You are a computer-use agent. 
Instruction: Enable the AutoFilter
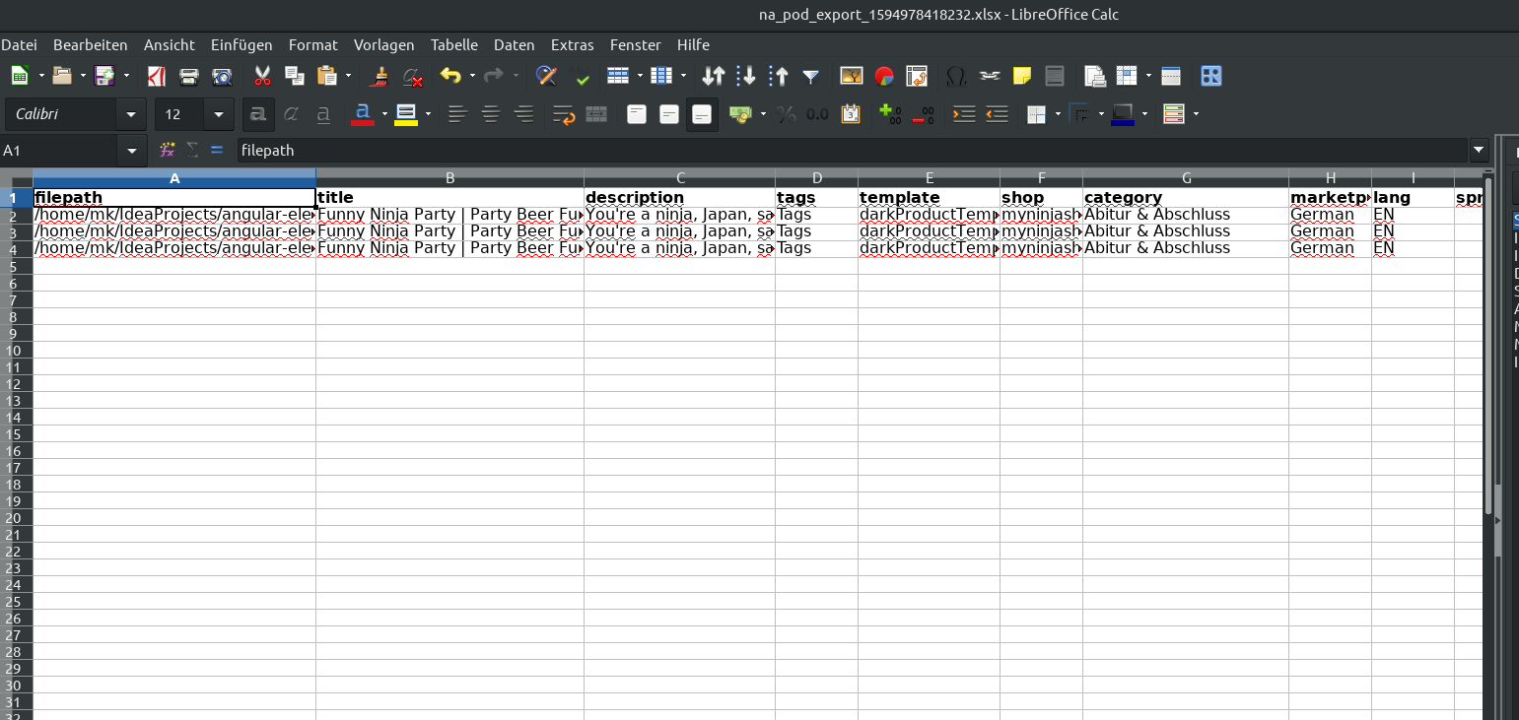(x=810, y=76)
